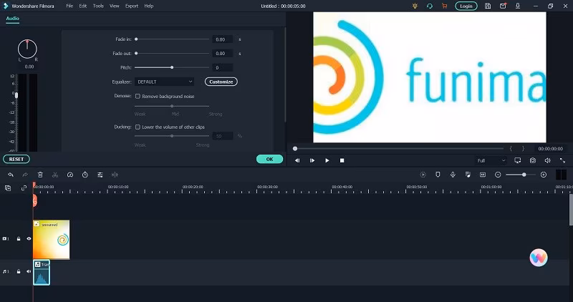
Task: Take a snapshot with camera icon
Action: (x=533, y=160)
